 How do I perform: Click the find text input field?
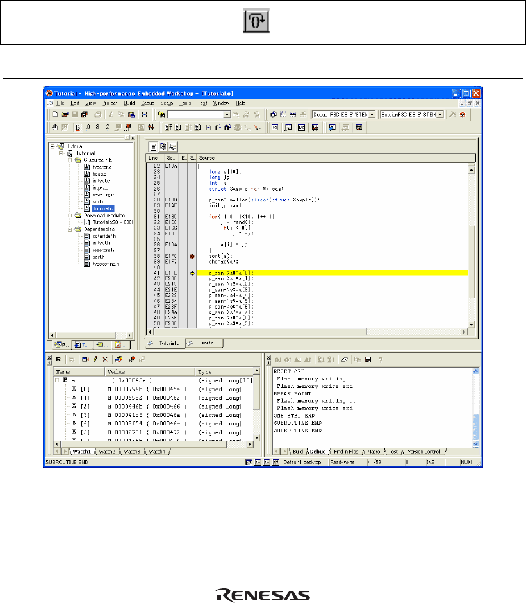click(196, 115)
